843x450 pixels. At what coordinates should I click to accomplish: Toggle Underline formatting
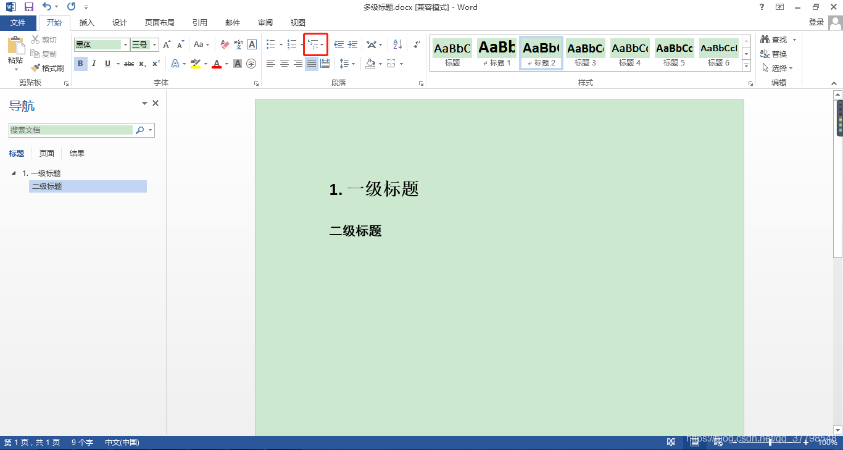pyautogui.click(x=108, y=64)
